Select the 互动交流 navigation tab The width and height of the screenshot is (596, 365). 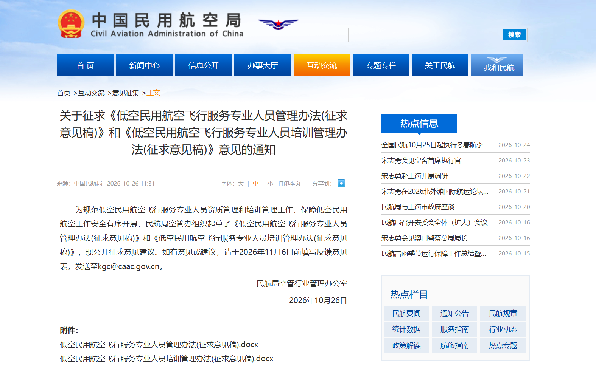point(322,65)
